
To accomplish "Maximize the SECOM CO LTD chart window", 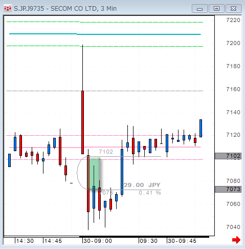I will click(216, 9).
